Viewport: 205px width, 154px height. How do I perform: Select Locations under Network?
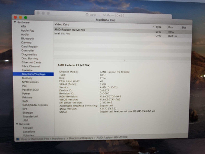coord(29,131)
